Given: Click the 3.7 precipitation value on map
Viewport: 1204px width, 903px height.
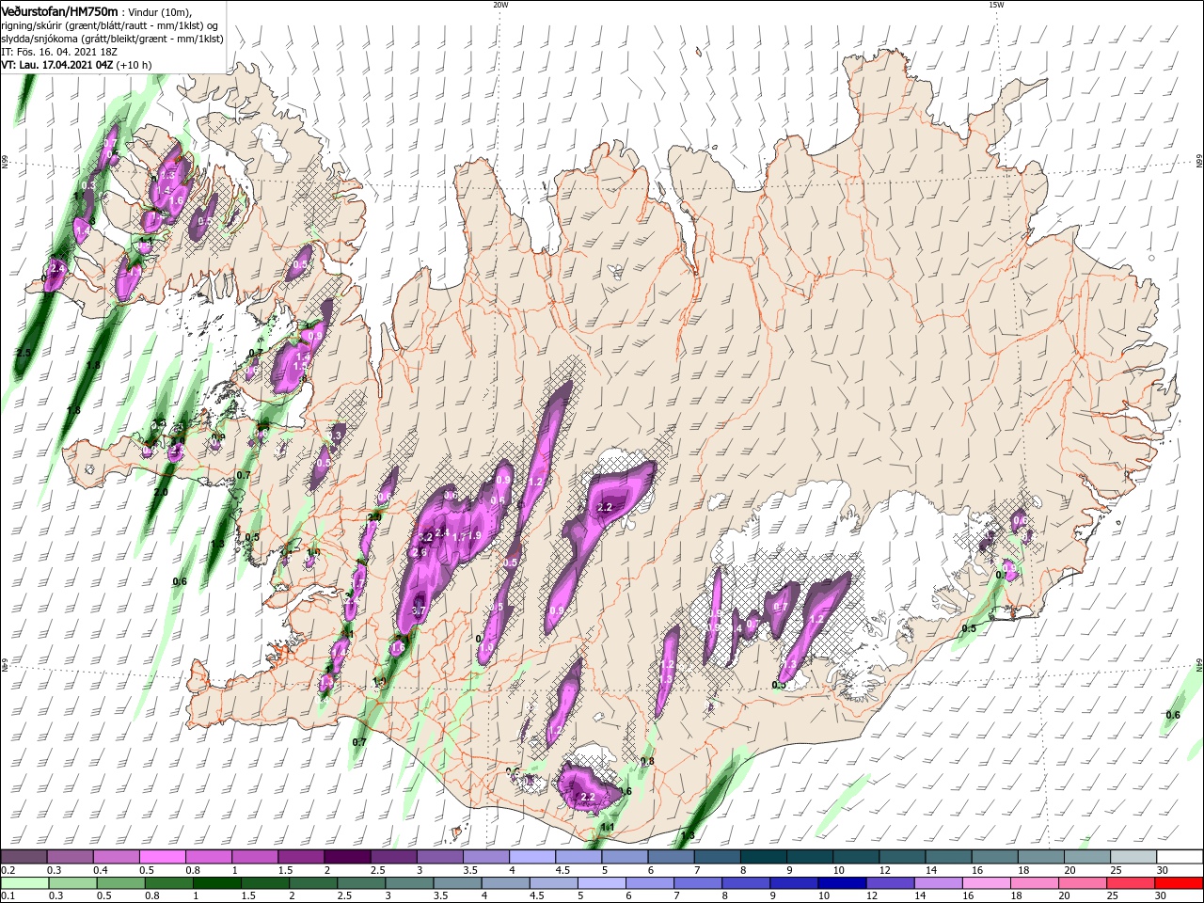Looking at the screenshot, I should click(420, 610).
